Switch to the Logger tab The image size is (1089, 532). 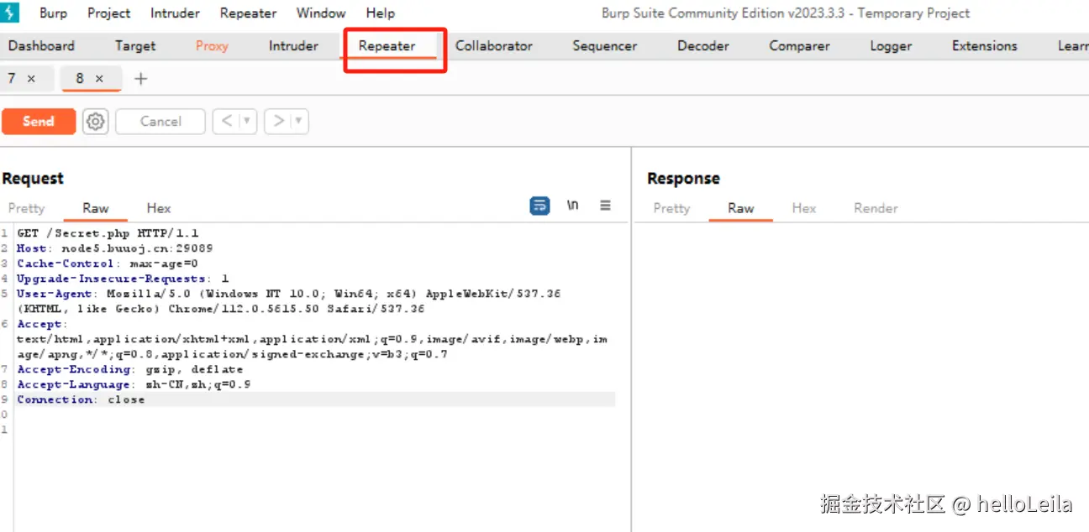(x=891, y=46)
